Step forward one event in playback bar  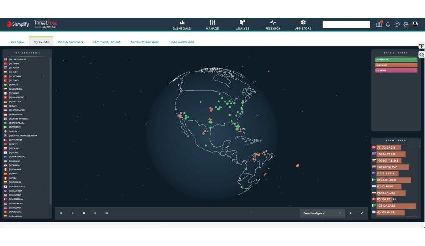point(95,213)
